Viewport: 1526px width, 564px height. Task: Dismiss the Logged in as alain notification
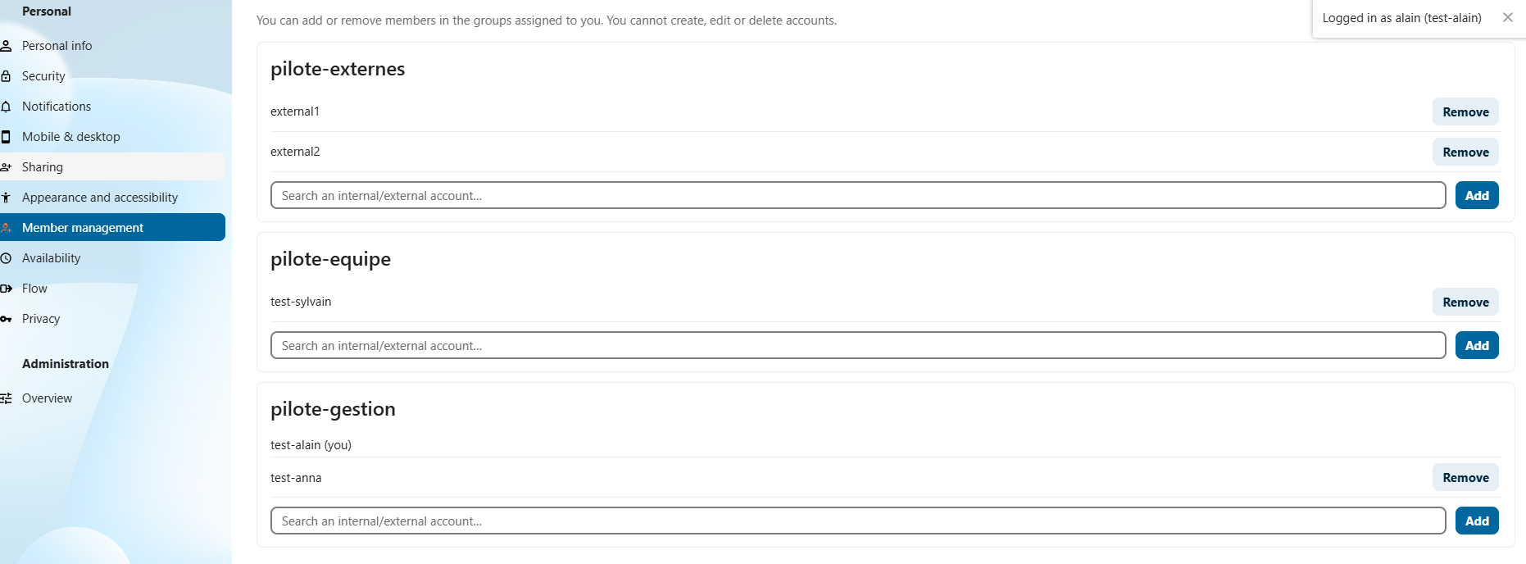(x=1507, y=17)
